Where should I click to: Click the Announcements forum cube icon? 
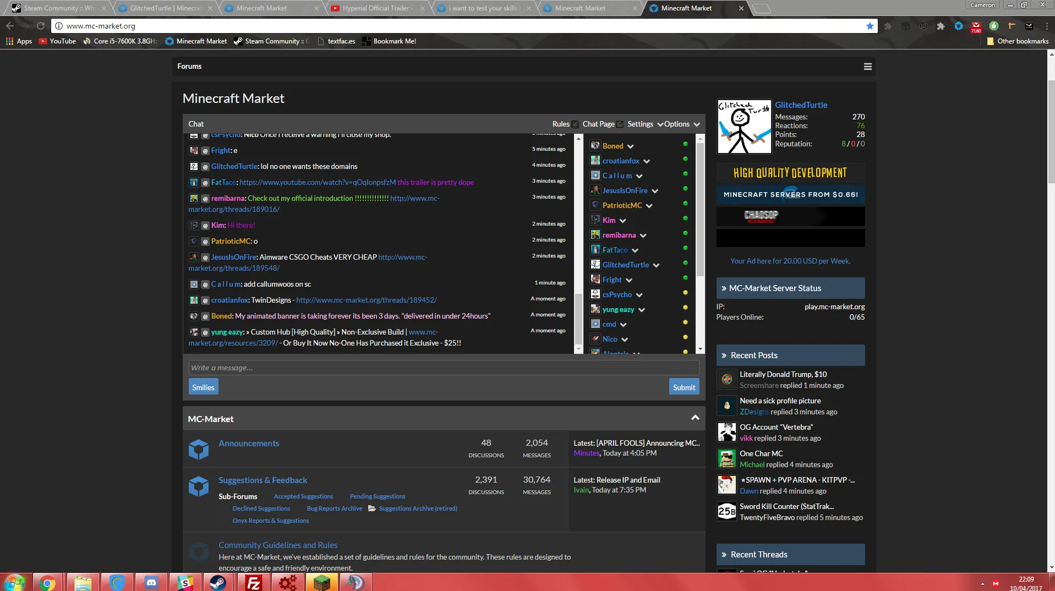click(199, 449)
